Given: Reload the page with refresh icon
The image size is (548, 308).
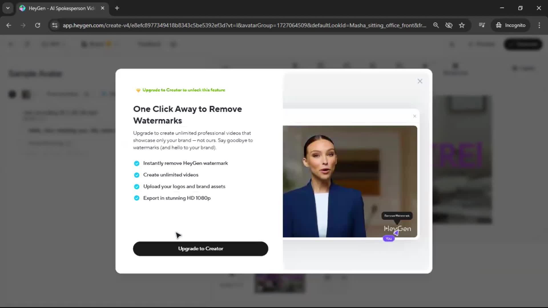Looking at the screenshot, I should 37,25.
